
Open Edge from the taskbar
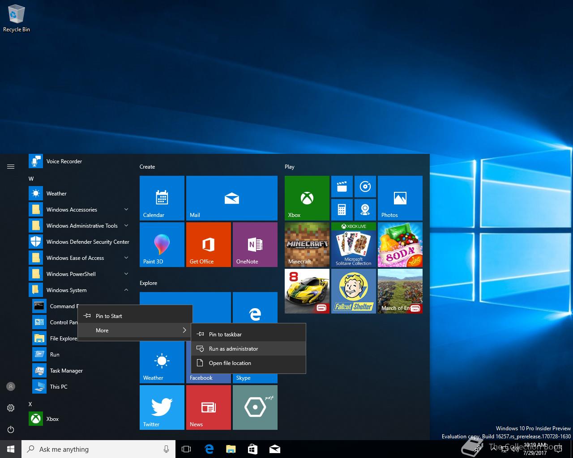pos(209,449)
